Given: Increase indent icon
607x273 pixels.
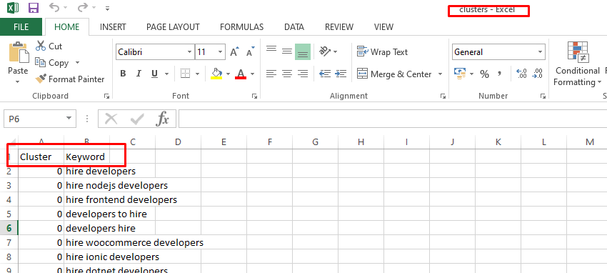Looking at the screenshot, I should point(340,74).
